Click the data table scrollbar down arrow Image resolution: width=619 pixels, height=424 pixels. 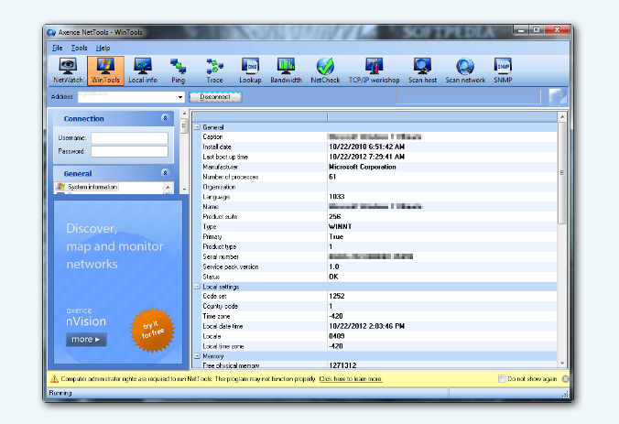[562, 364]
